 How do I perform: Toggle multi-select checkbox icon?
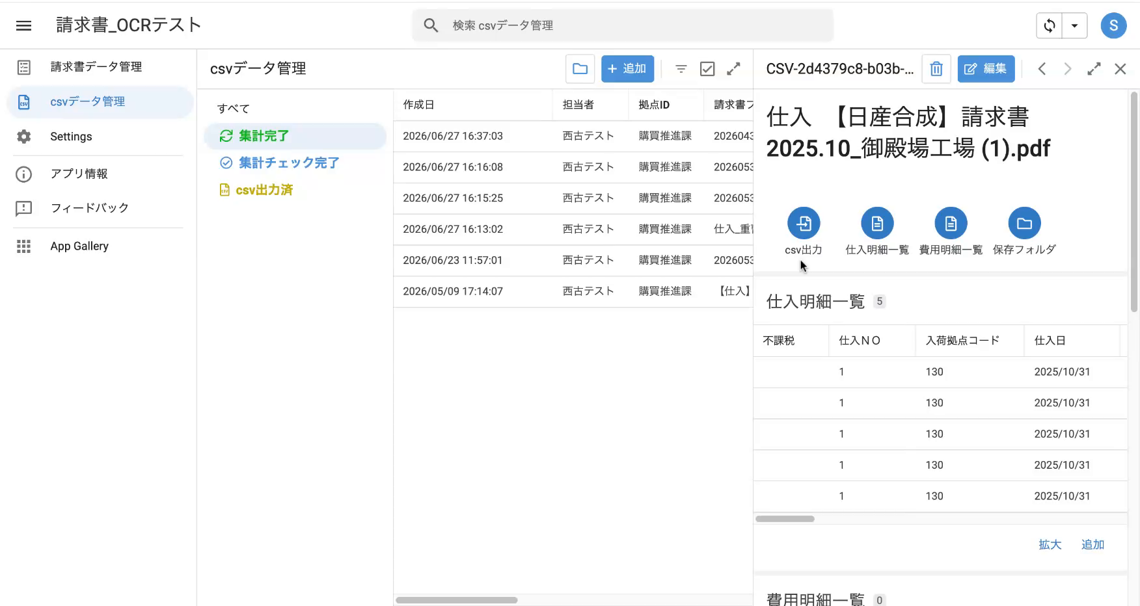coord(707,69)
